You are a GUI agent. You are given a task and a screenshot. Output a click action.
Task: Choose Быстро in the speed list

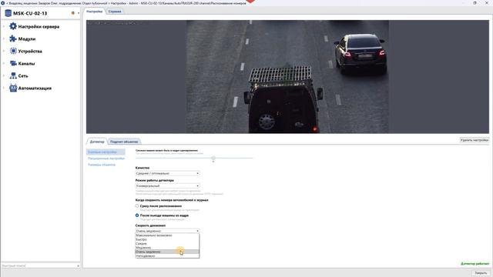click(x=167, y=239)
